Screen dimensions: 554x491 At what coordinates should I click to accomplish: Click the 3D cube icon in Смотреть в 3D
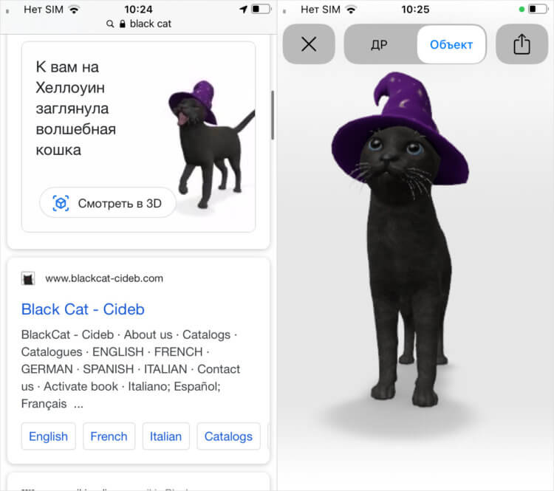[61, 203]
